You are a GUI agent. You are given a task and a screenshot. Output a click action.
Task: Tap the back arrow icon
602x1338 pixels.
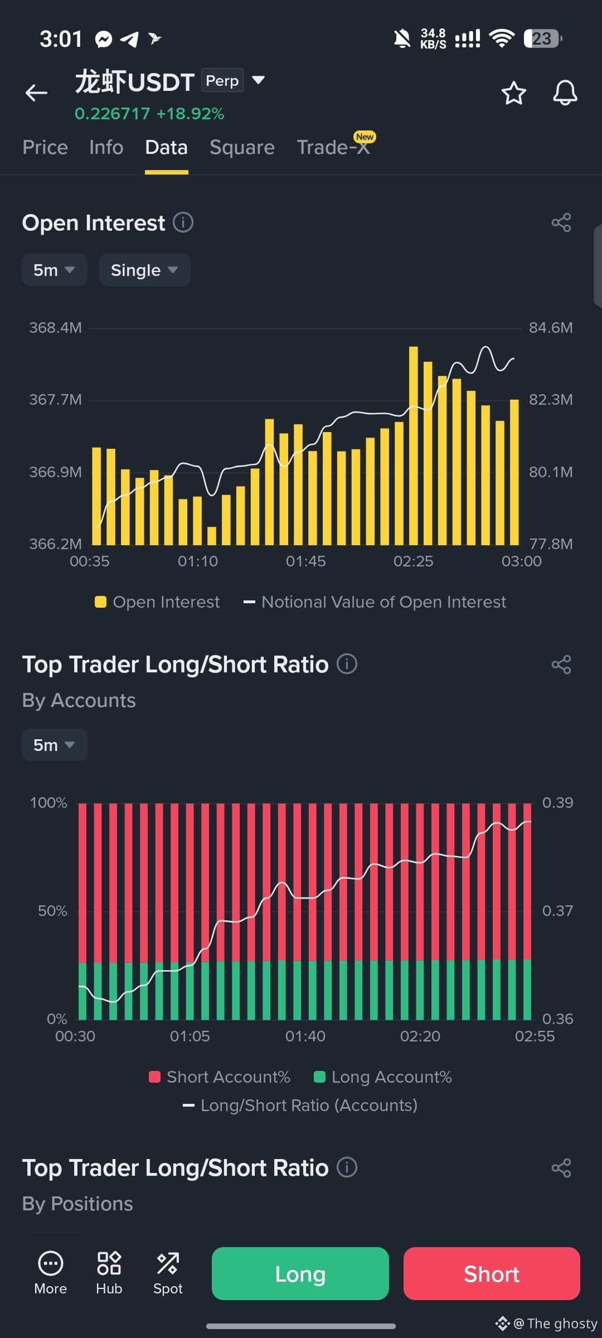37,93
